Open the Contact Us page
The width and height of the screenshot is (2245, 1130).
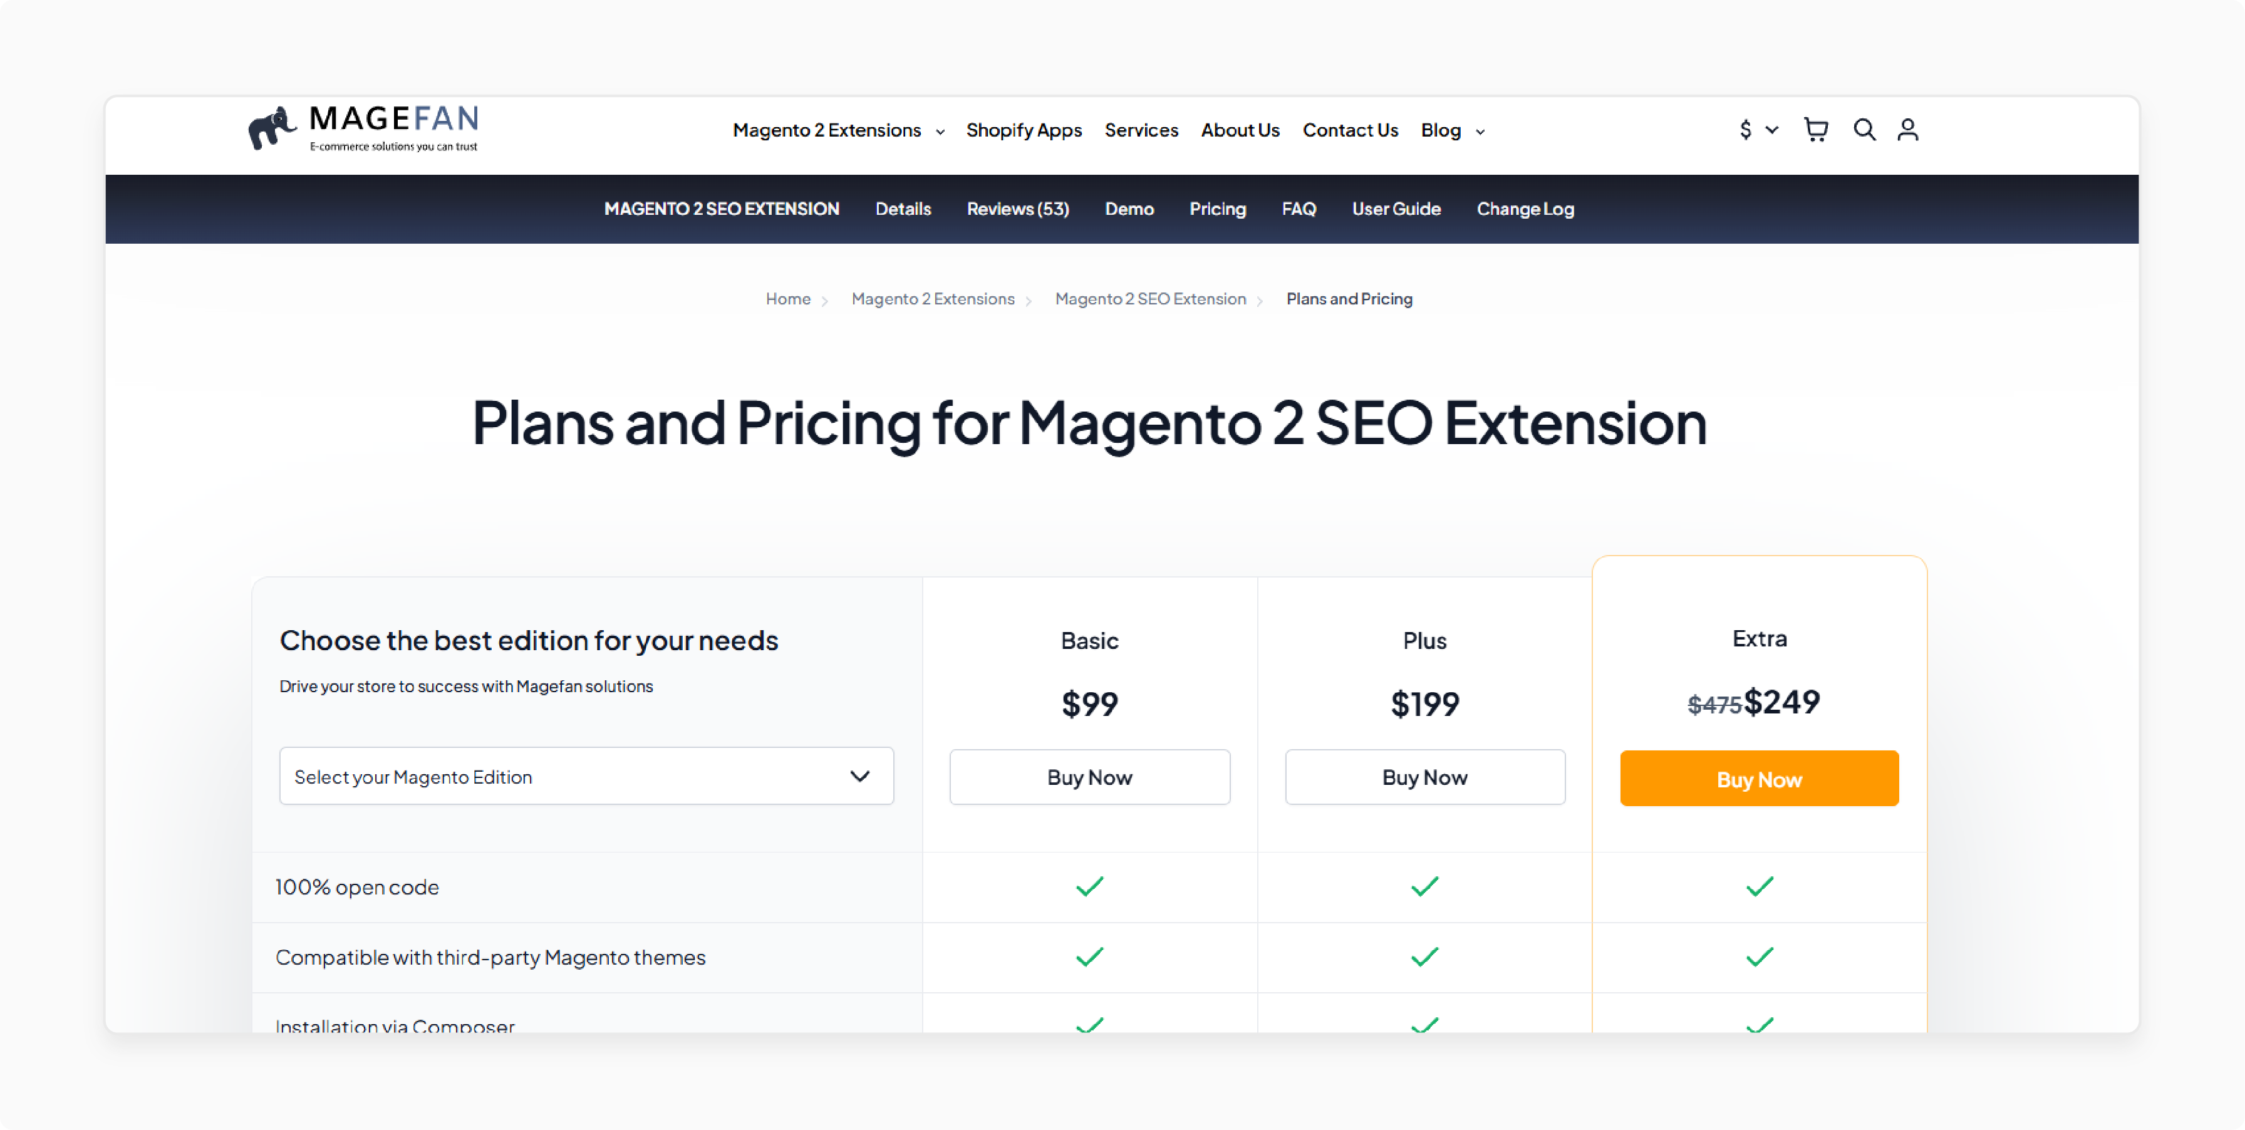(x=1350, y=130)
